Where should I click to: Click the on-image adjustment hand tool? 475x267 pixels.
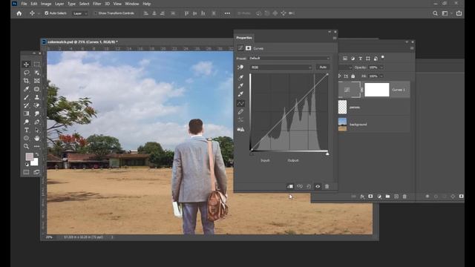240,67
